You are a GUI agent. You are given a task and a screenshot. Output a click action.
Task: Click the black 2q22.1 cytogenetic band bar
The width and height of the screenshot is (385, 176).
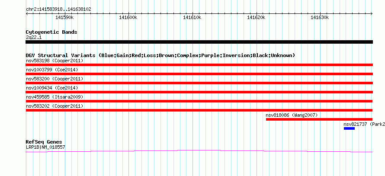pyautogui.click(x=199, y=42)
